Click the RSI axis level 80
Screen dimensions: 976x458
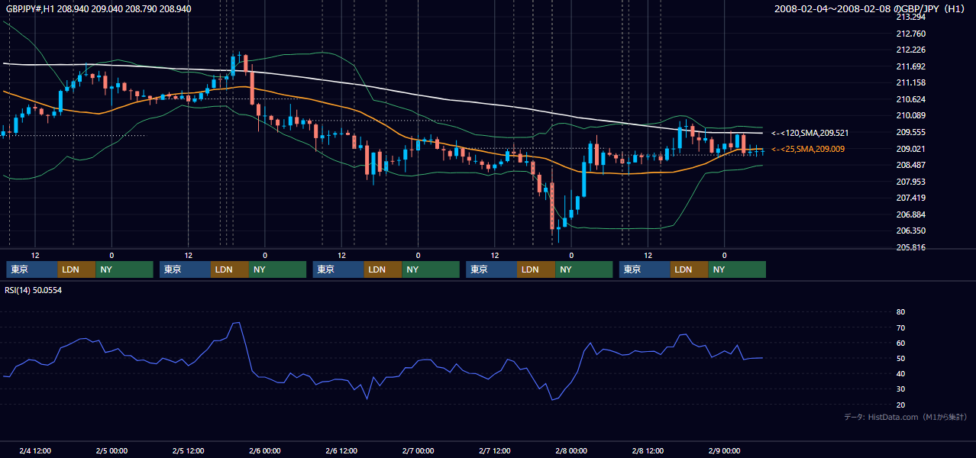(x=900, y=312)
